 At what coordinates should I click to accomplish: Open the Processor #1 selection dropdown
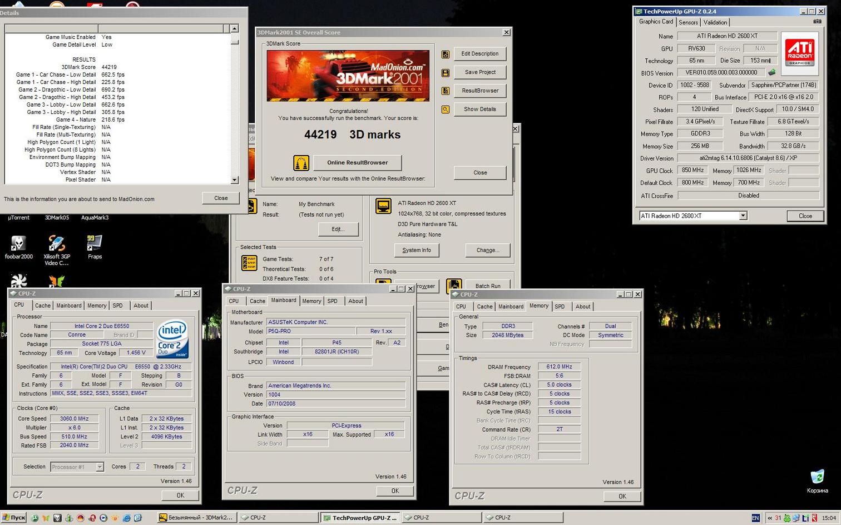coord(100,467)
